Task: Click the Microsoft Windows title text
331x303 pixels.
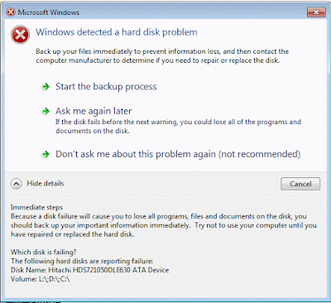Action: (x=49, y=12)
